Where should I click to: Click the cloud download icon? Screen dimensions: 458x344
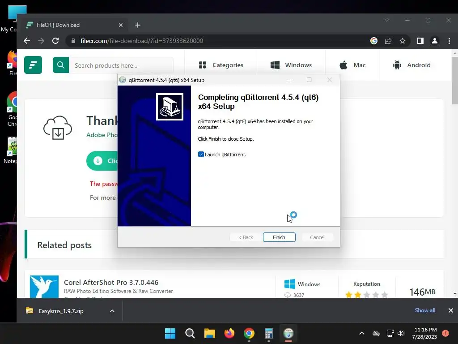point(58,128)
